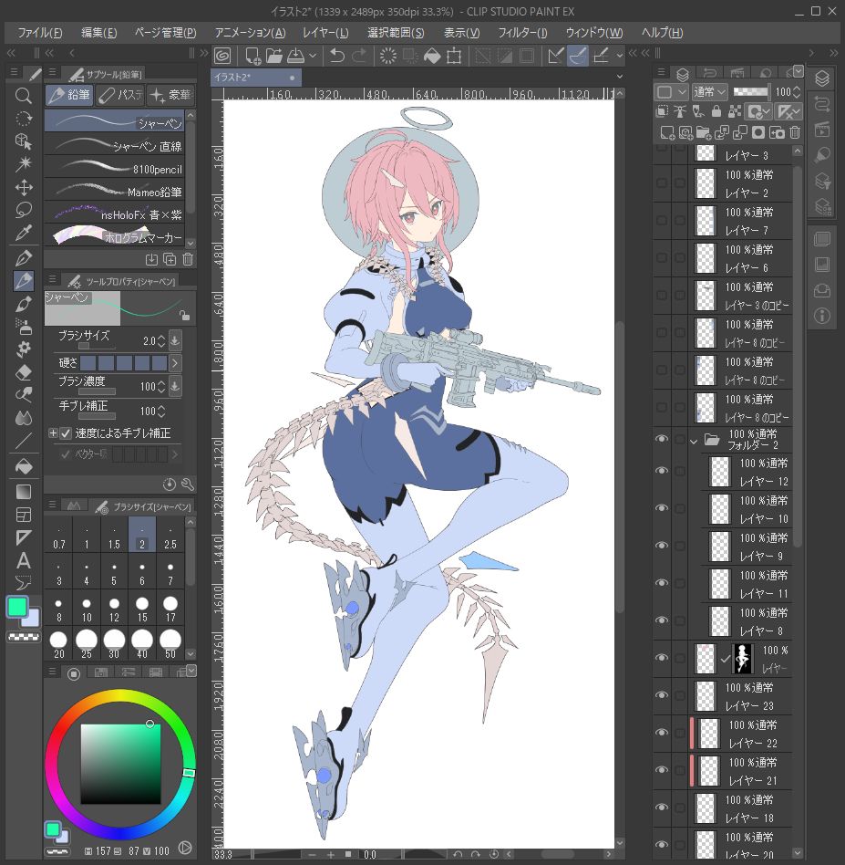Click the Scale/Rotate transform toolbar icon
The height and width of the screenshot is (865, 845).
pos(454,55)
